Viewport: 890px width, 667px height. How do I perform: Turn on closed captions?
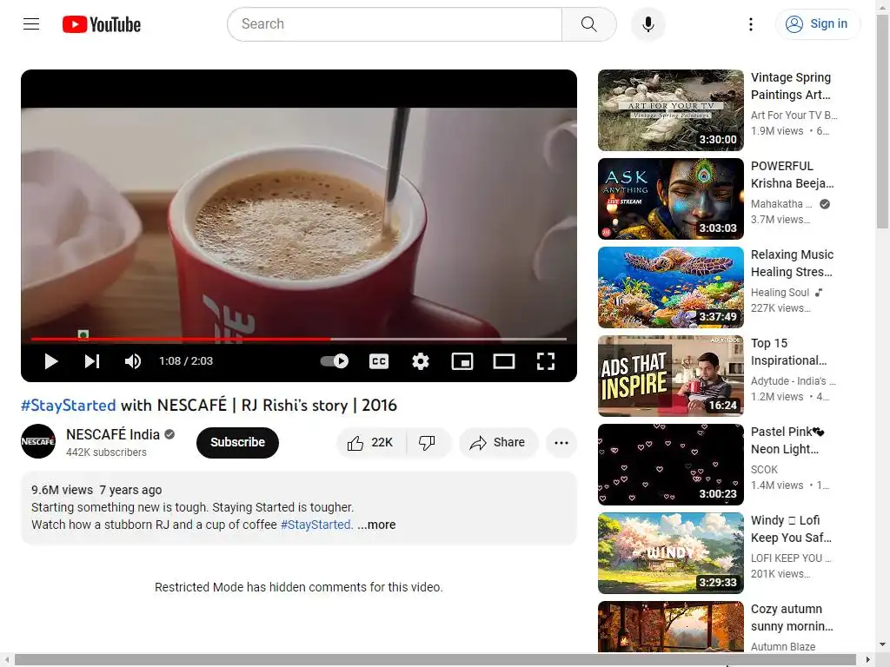pos(379,361)
